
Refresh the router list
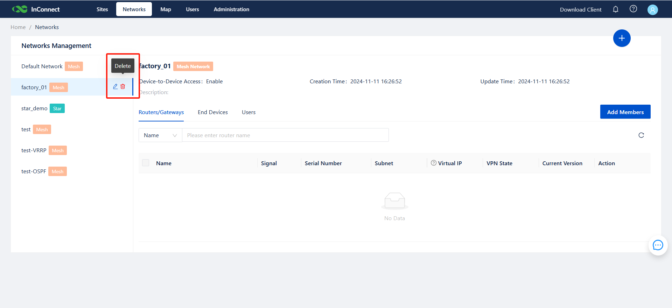click(641, 135)
